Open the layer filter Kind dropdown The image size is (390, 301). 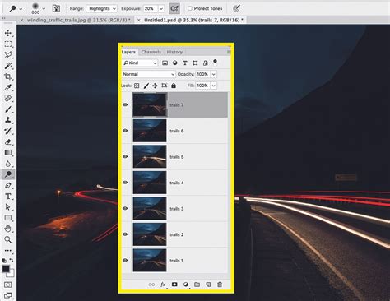click(x=140, y=63)
